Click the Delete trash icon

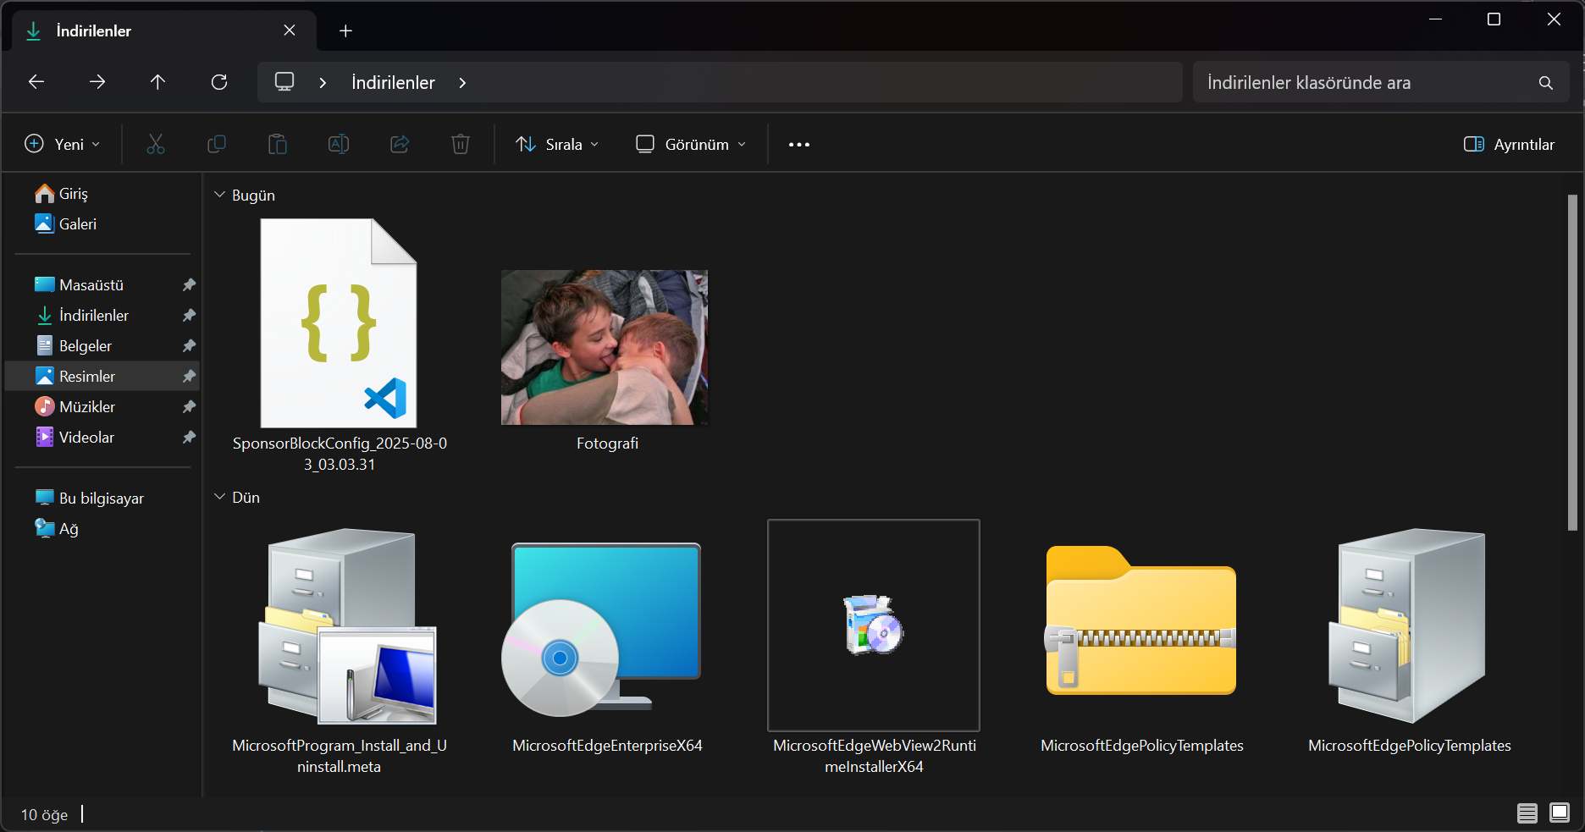[461, 144]
